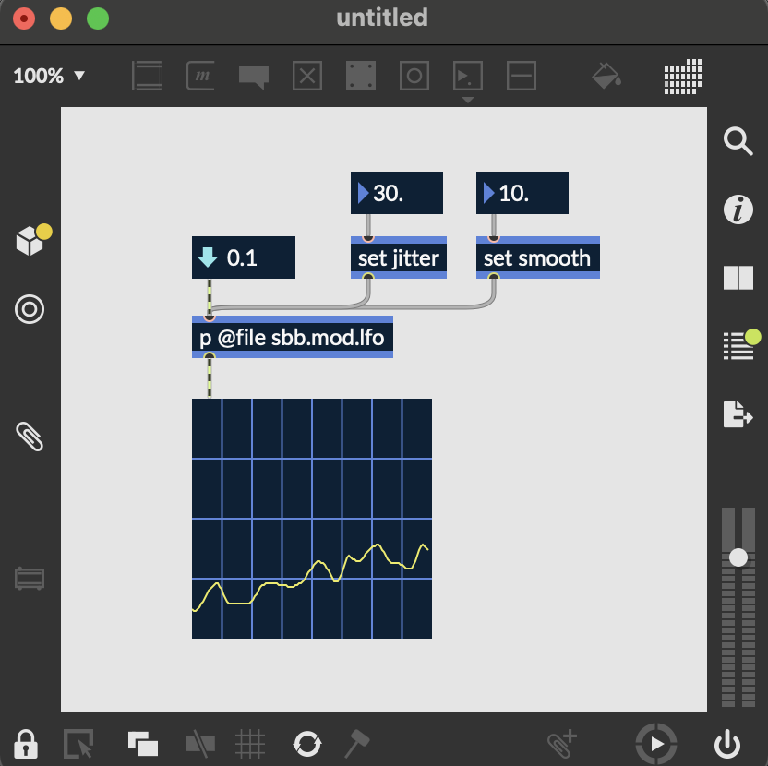Open the search sidebar magnifier
The width and height of the screenshot is (768, 766).
[738, 142]
